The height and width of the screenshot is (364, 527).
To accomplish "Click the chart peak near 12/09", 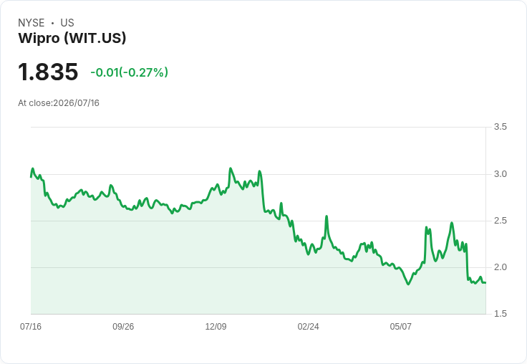I will [x=231, y=168].
